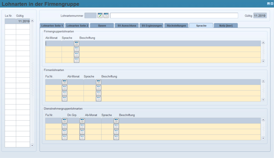Close the Lohnarten in der Firmengruppe window
The width and height of the screenshot is (274, 158).
coord(272,4)
